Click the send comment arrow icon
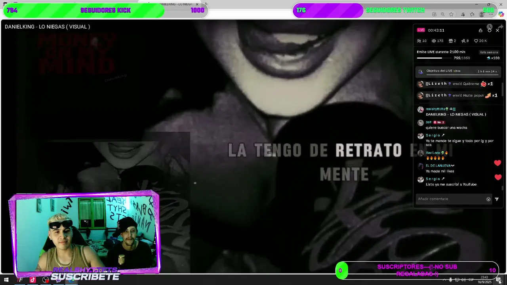Screen dimensions: 507x285 (497, 199)
